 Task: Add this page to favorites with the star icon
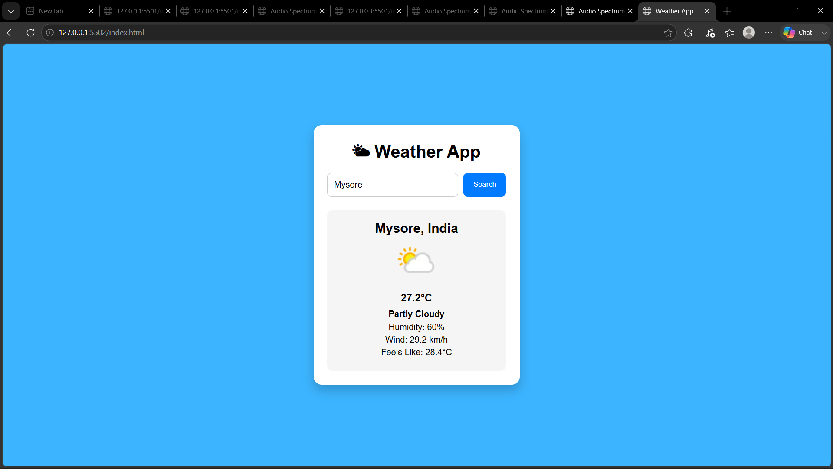(x=668, y=33)
